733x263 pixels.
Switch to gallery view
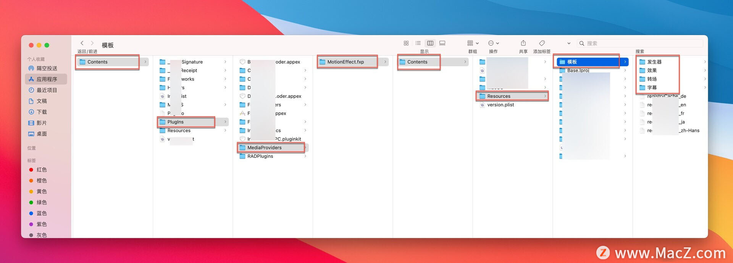point(442,43)
